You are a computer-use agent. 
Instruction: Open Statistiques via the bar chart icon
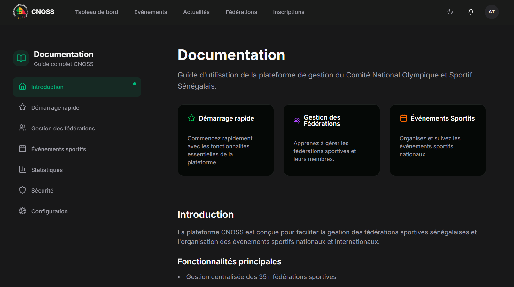[x=22, y=169]
